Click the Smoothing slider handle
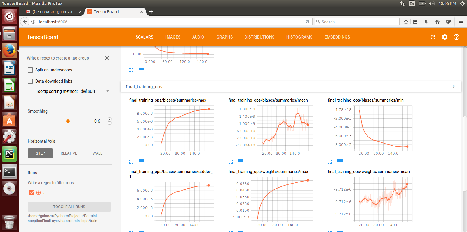The image size is (467, 232). [x=68, y=121]
